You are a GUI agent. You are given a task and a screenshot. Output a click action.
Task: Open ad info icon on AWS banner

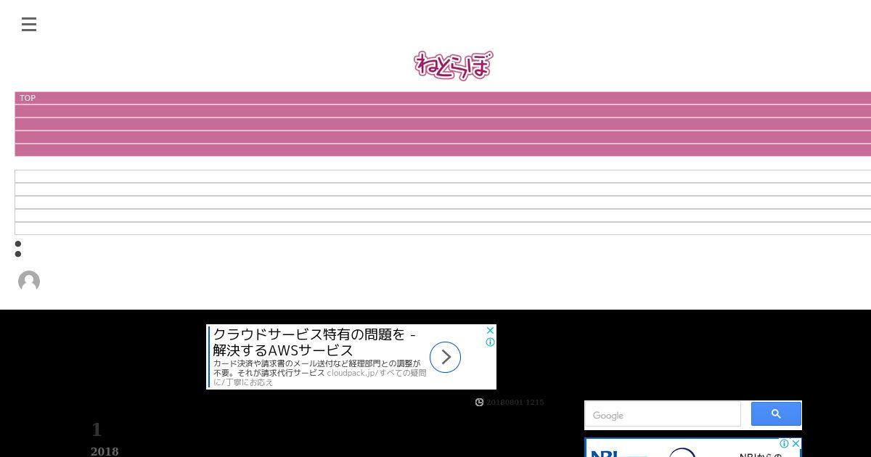(490, 342)
